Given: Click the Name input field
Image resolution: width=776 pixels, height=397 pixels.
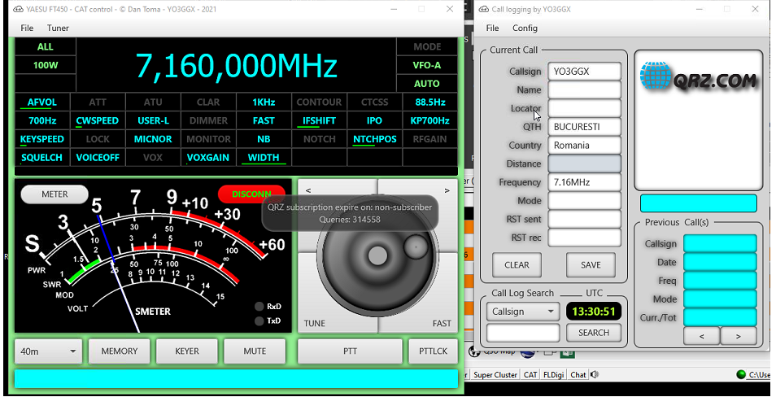Looking at the screenshot, I should point(585,90).
